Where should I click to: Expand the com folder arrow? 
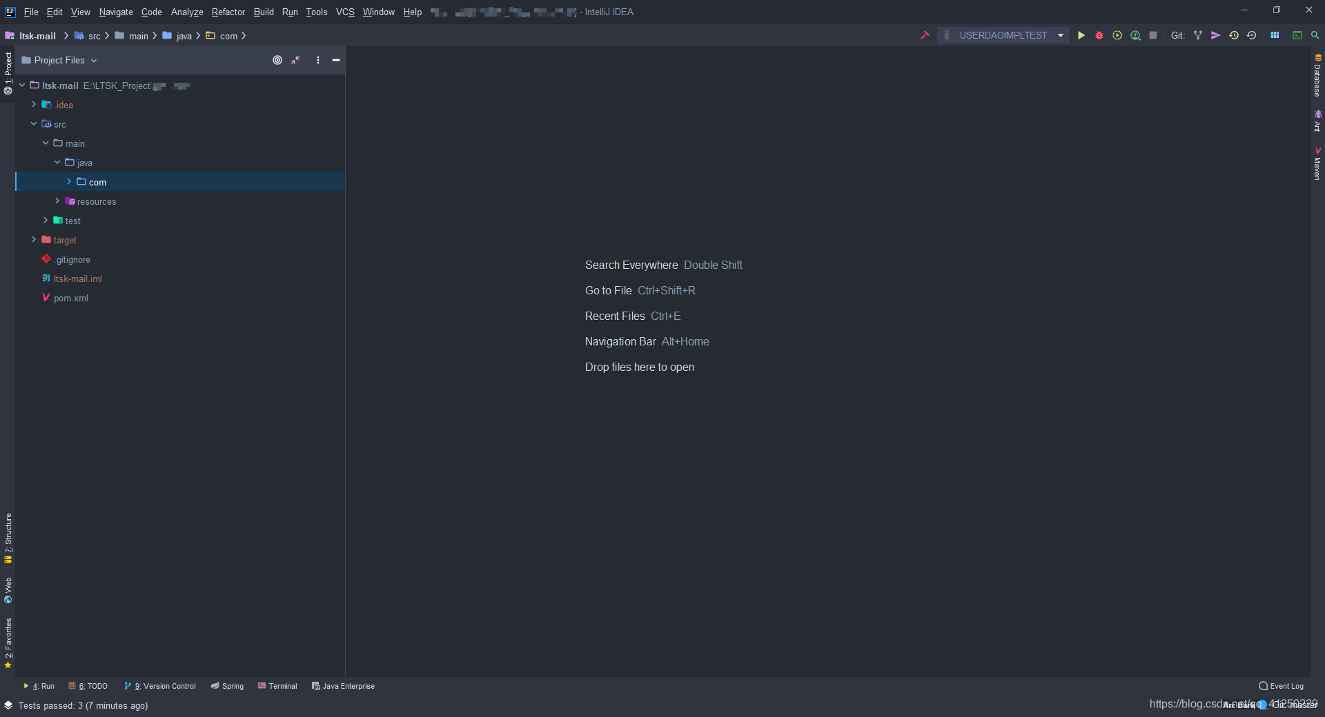point(69,181)
